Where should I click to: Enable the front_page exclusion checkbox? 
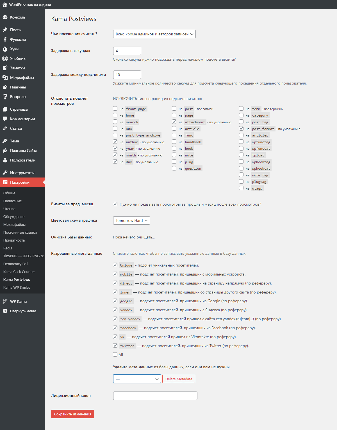click(115, 108)
